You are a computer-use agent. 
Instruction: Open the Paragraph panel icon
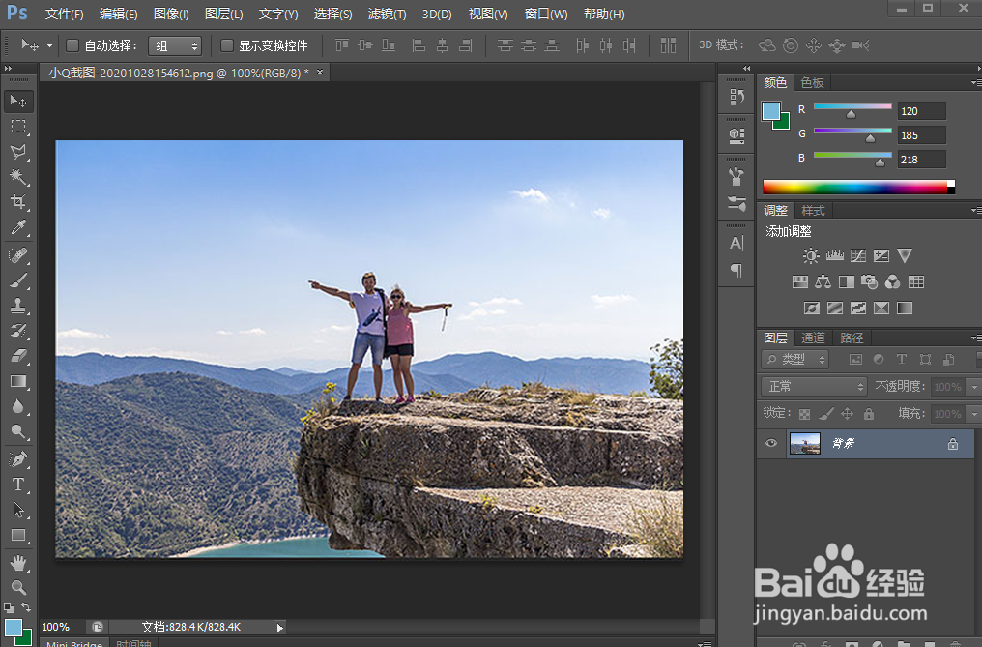(x=736, y=270)
